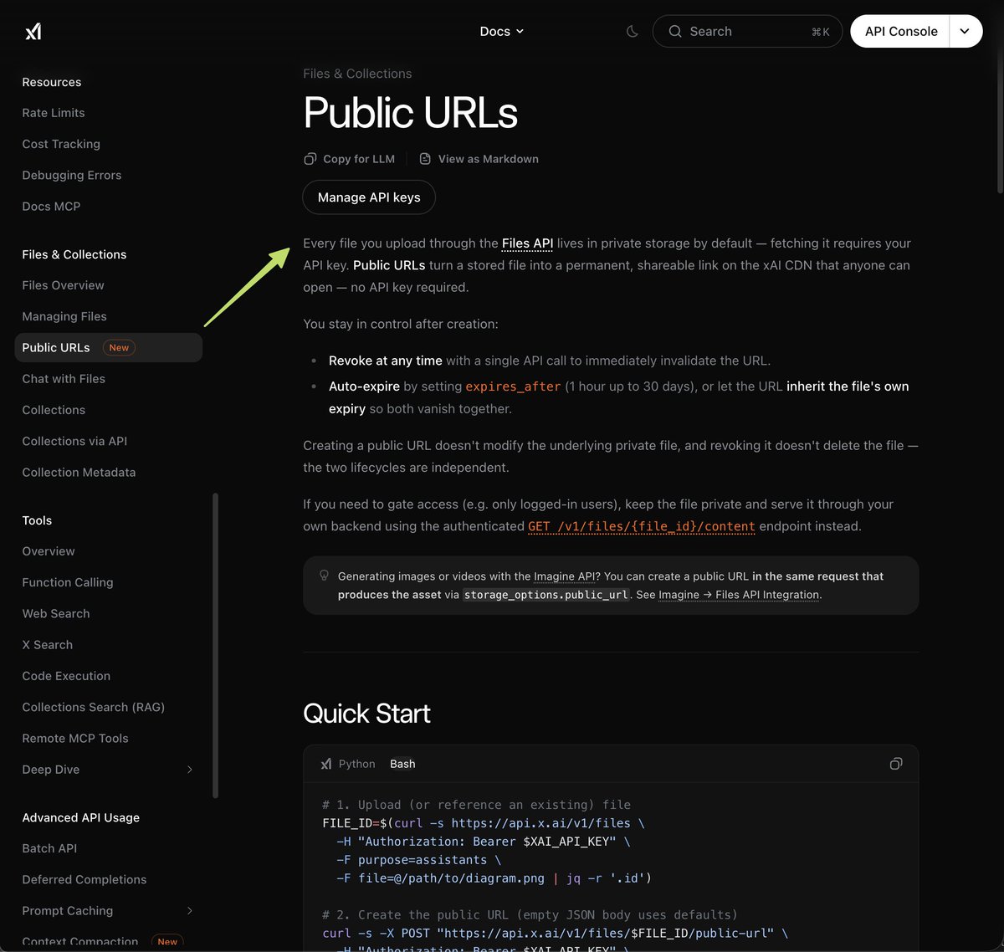Click the xAI logo icon
This screenshot has height=952, width=1004.
pyautogui.click(x=33, y=32)
